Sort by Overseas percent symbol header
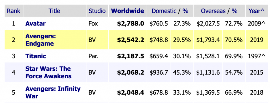The width and height of the screenshot is (270, 103). pos(234,11)
